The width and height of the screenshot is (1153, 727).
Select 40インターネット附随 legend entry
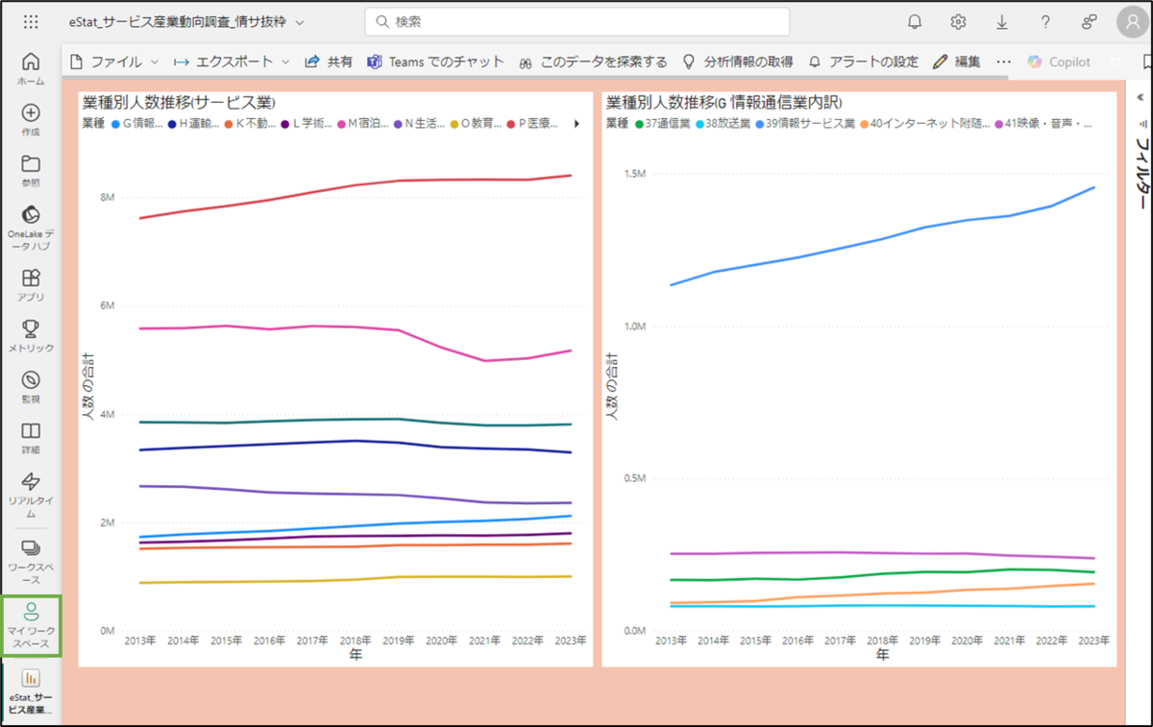click(x=924, y=123)
